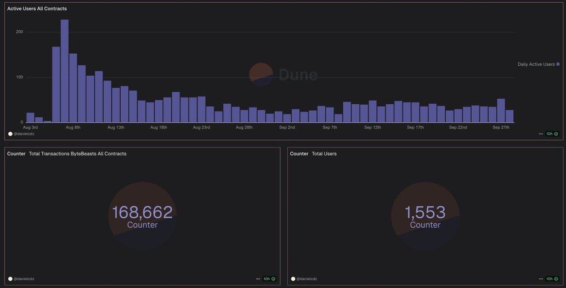
Task: Click the Active Users All Contracts title
Action: coord(37,9)
